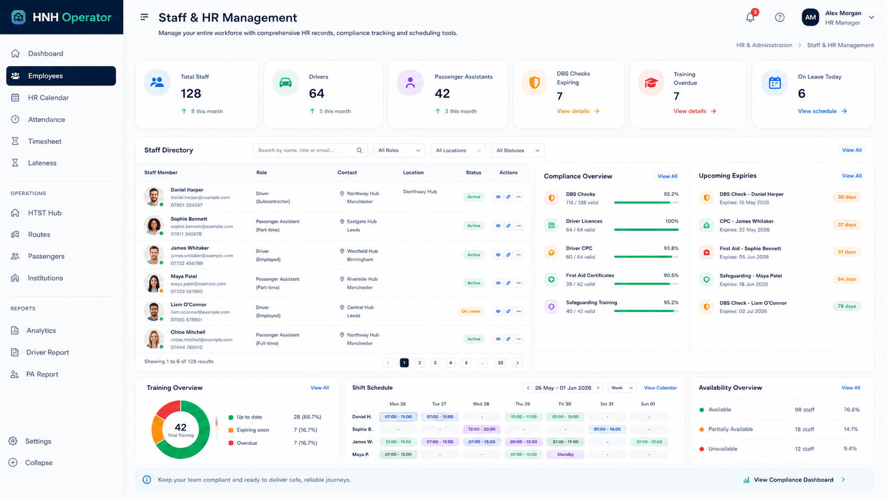Click Daniel Harper's avatar photo
This screenshot has width=887, height=499.
click(154, 197)
